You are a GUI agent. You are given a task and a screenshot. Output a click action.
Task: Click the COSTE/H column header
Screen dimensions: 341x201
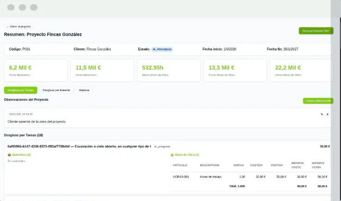(x=256, y=165)
